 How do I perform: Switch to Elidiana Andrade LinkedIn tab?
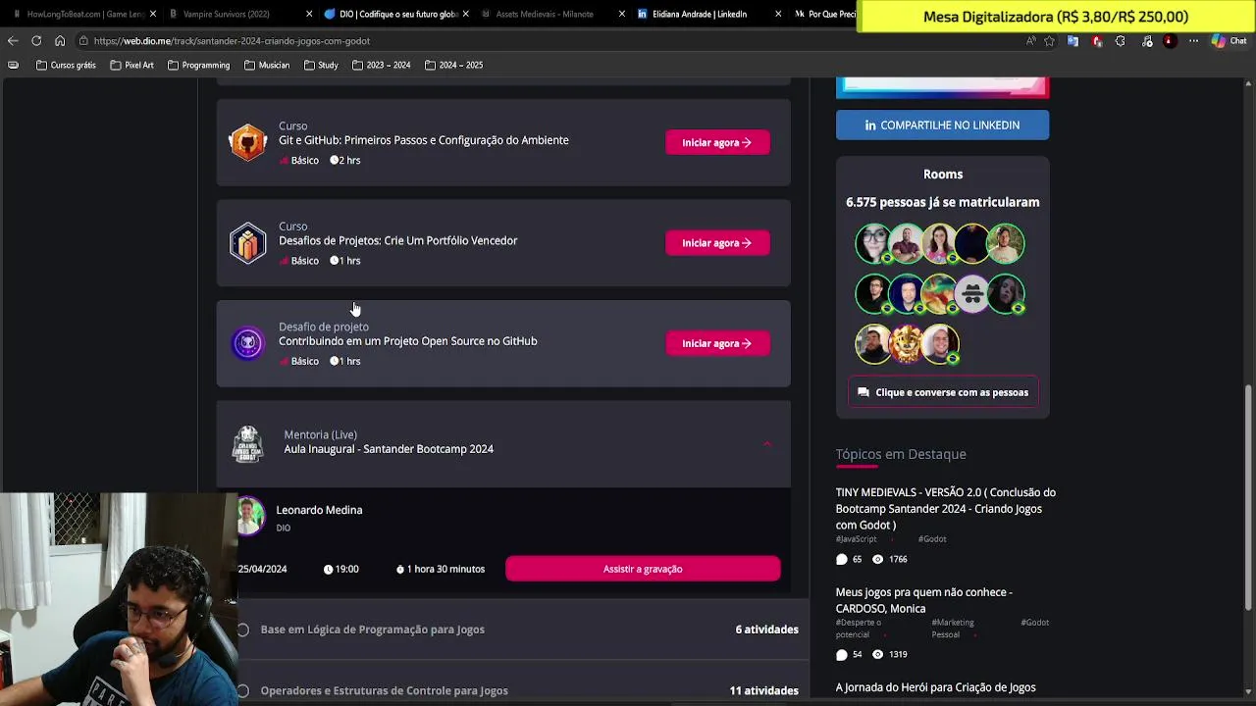pos(700,14)
